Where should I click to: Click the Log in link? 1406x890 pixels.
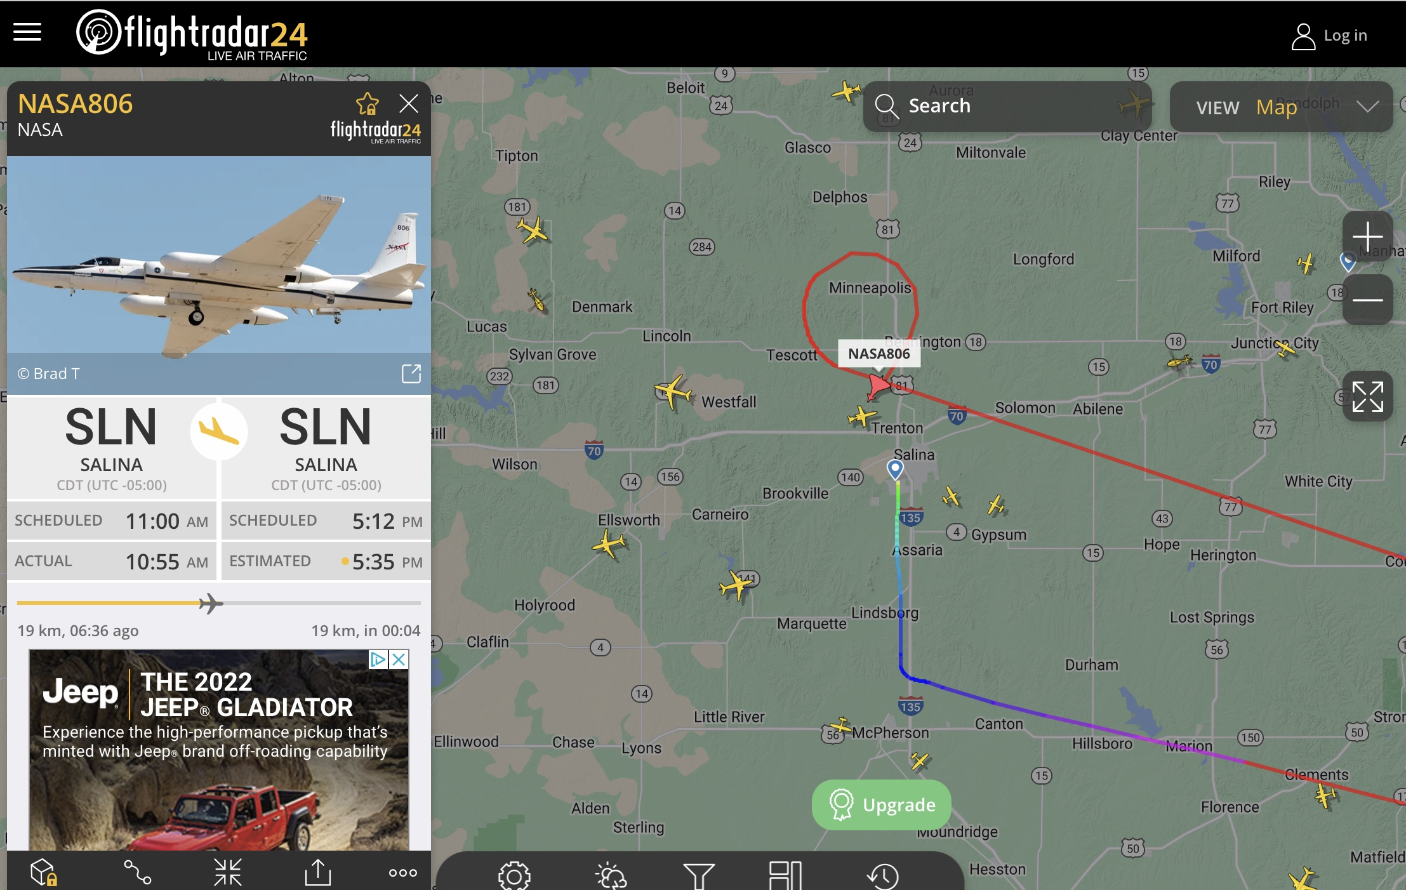1329,36
